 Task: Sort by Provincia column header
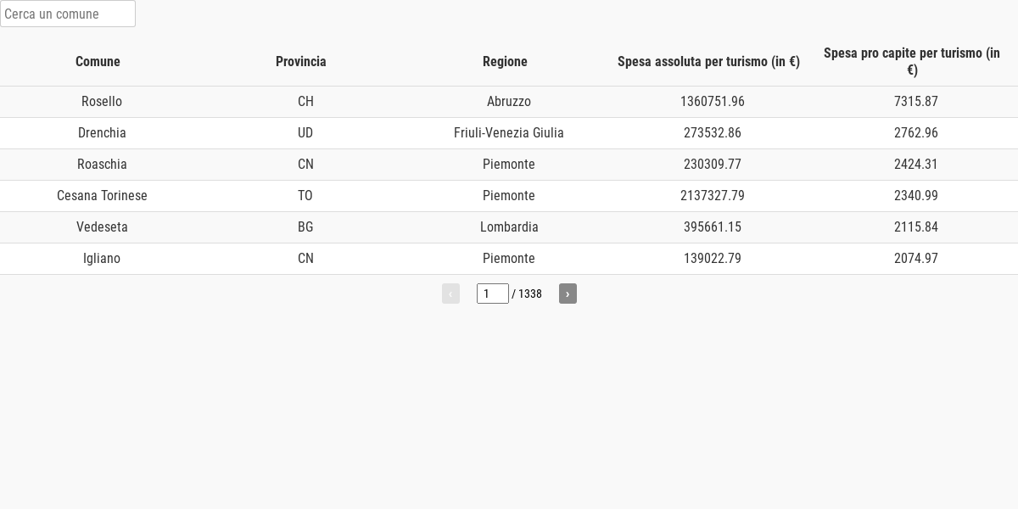pos(301,61)
